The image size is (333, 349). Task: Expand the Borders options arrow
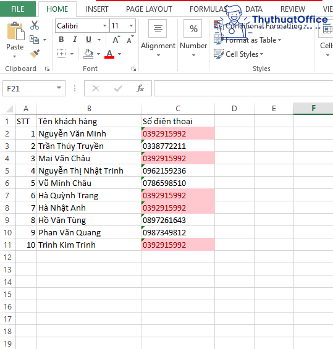[x=72, y=54]
